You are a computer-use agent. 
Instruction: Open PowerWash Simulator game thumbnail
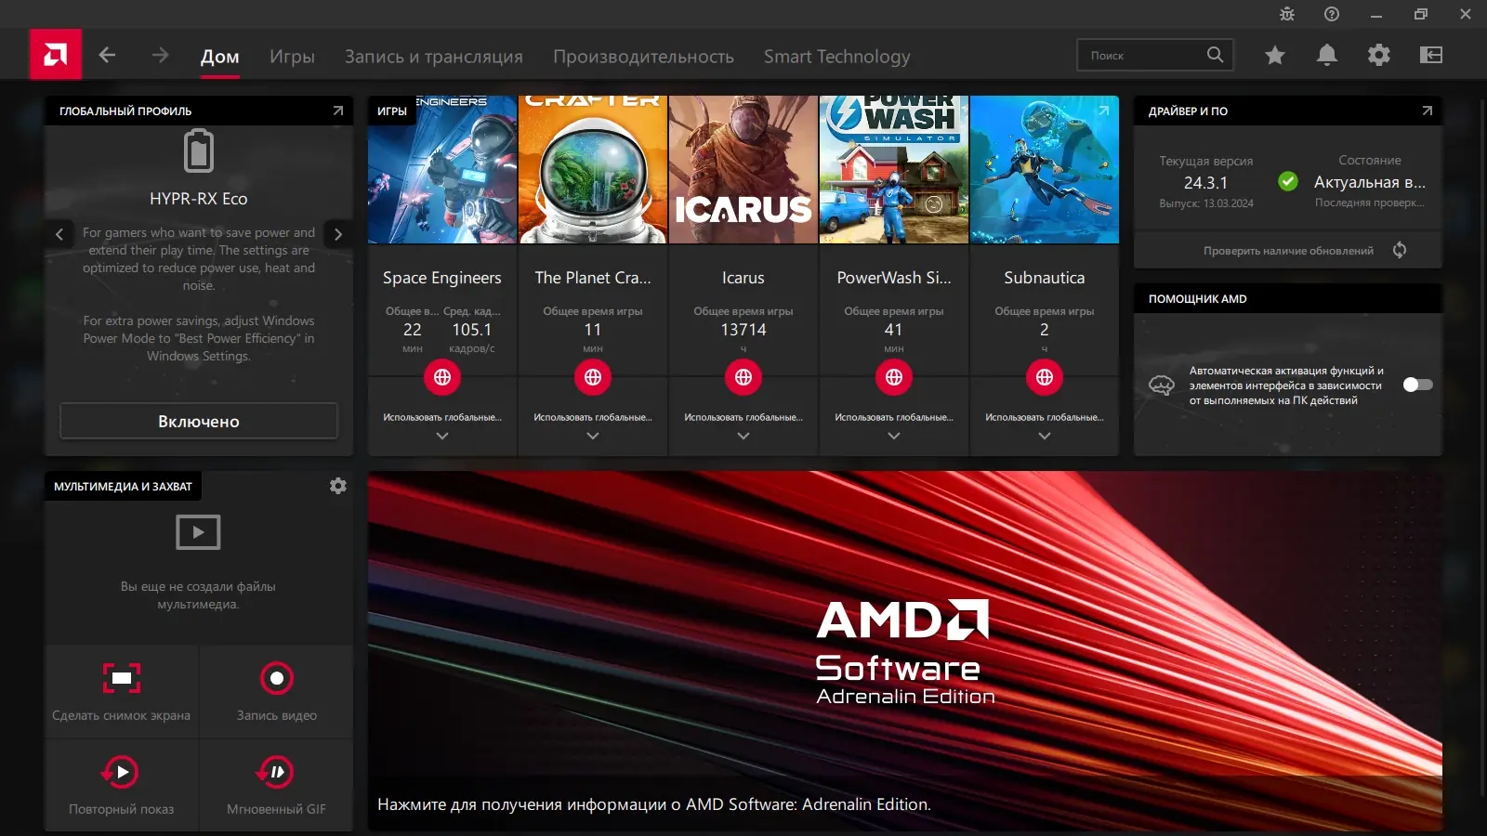[x=894, y=170]
